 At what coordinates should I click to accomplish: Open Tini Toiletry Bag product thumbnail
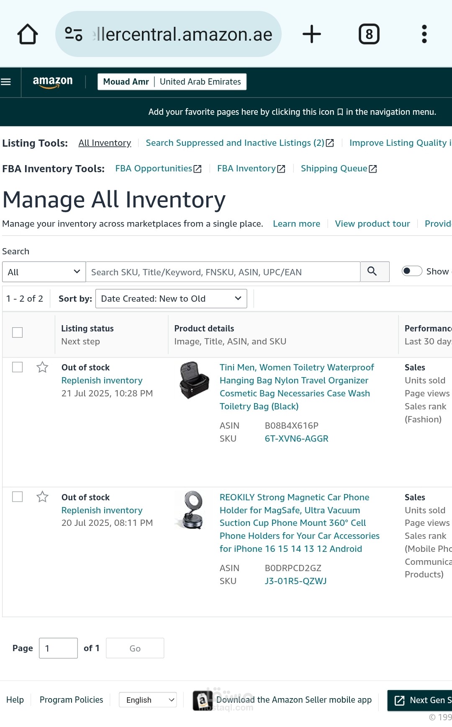point(194,380)
